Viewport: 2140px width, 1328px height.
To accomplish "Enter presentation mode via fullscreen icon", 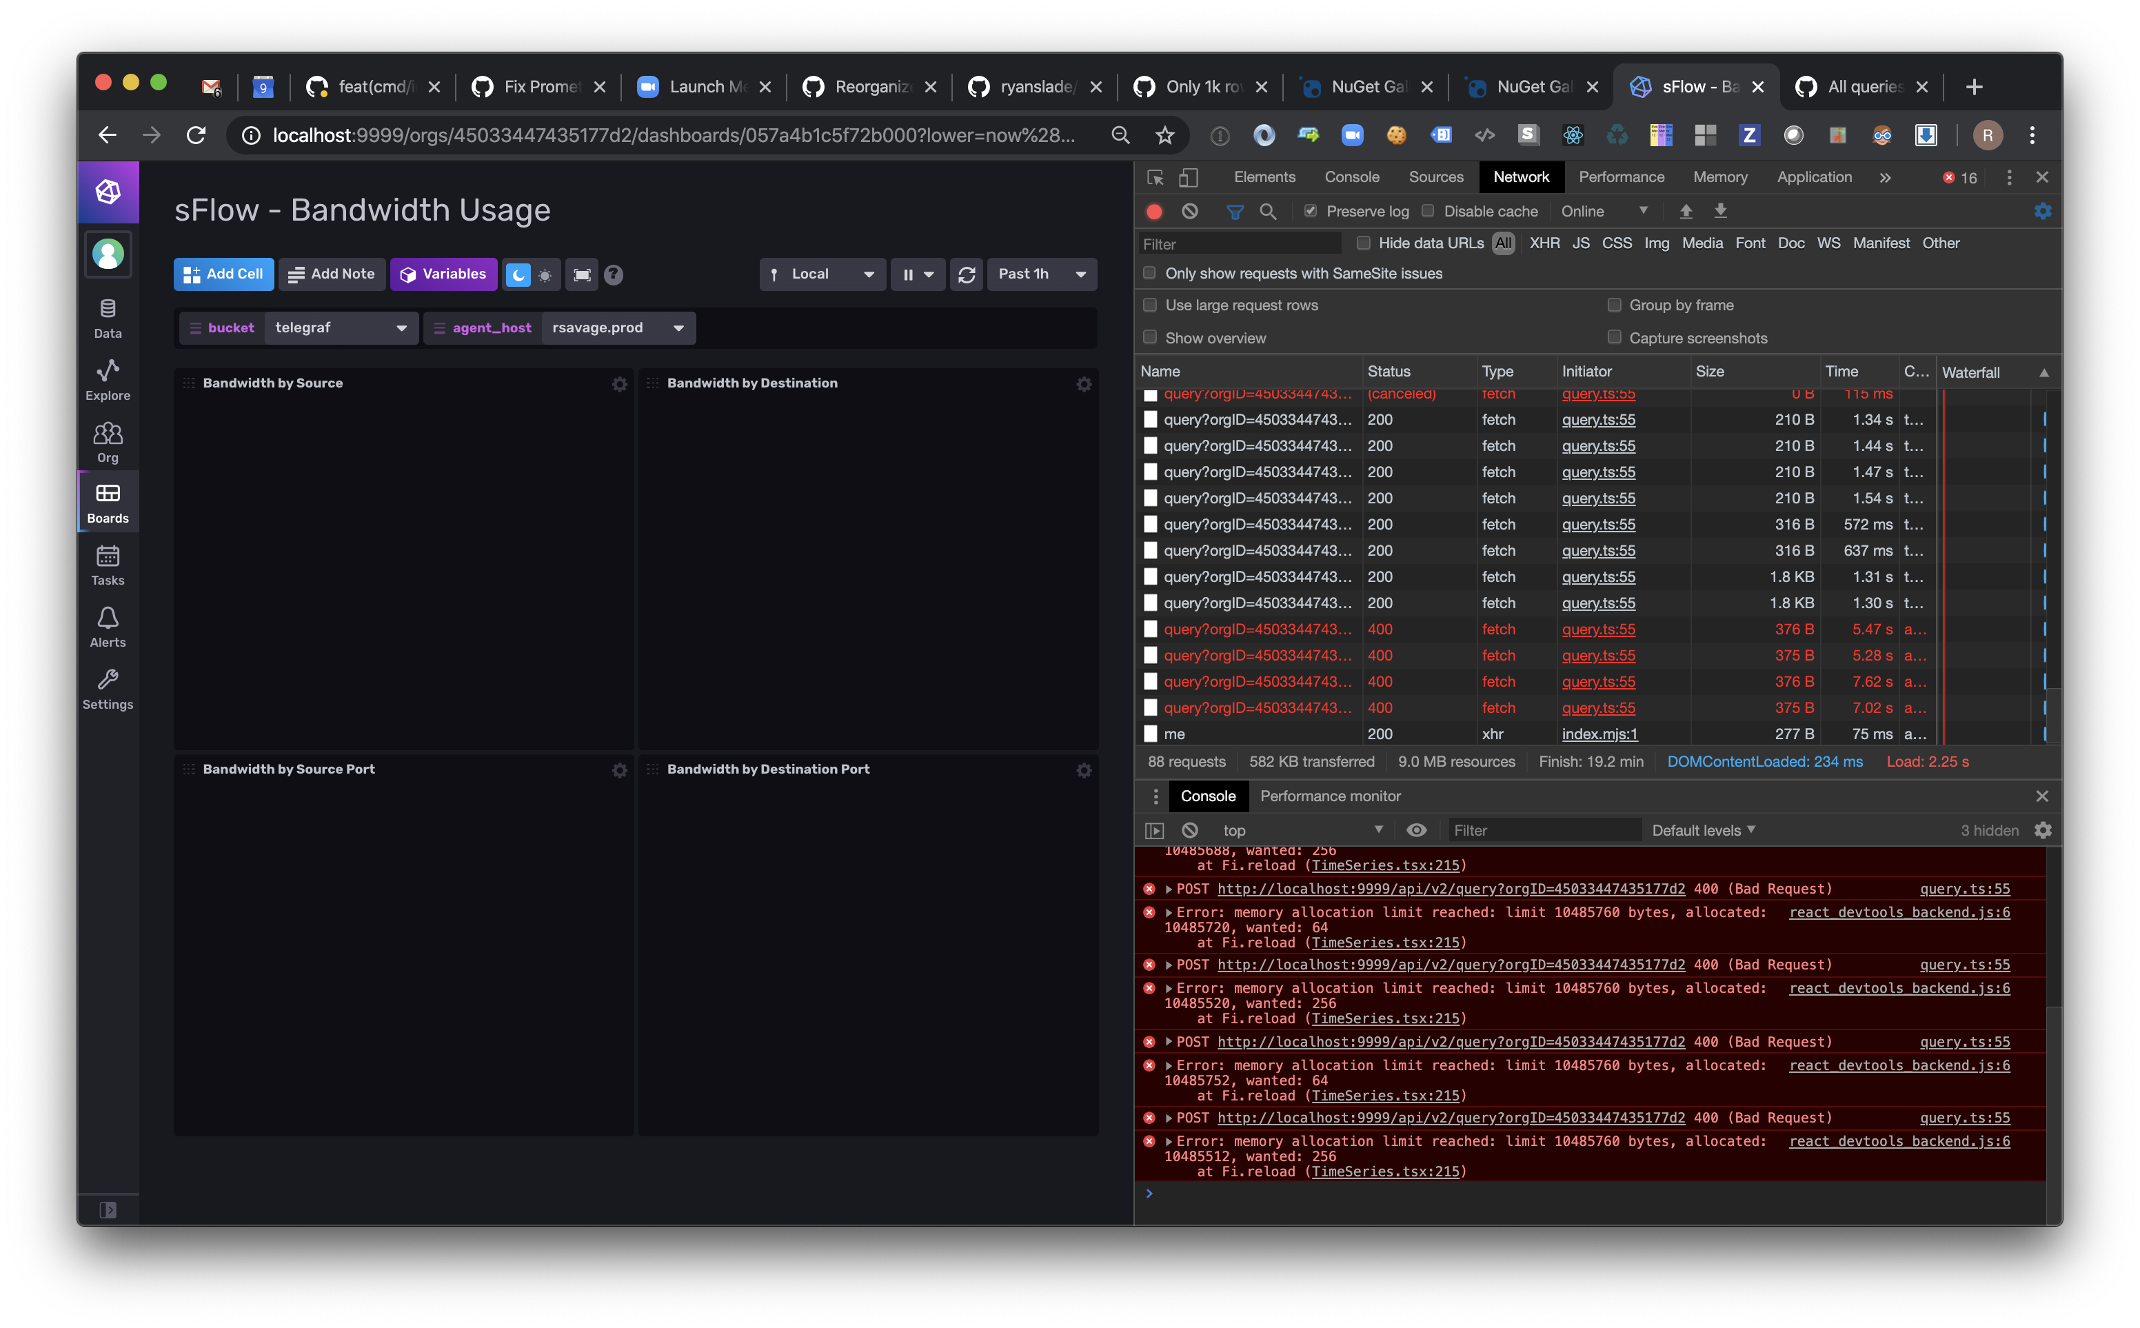I will coord(581,275).
